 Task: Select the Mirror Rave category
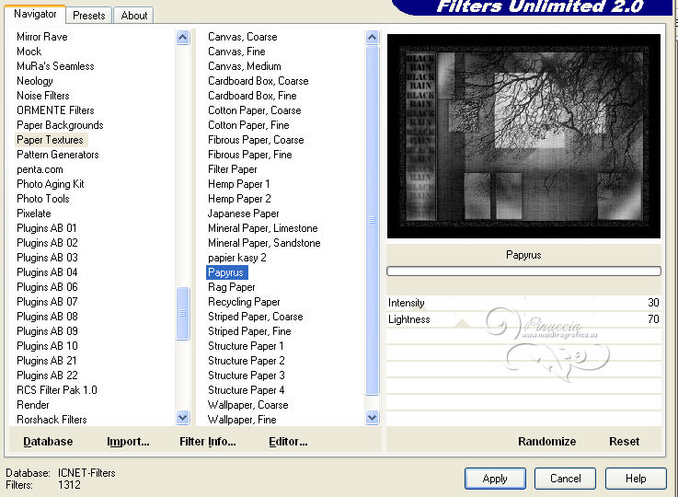(x=42, y=37)
